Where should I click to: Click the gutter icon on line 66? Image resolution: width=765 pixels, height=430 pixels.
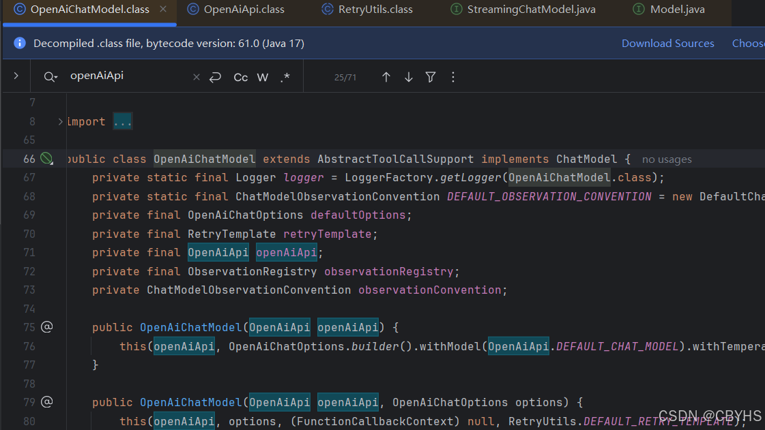click(x=46, y=158)
